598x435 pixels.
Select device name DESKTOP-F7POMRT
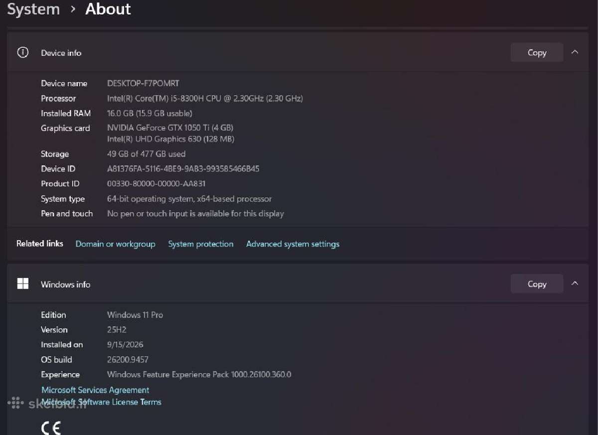(x=143, y=83)
